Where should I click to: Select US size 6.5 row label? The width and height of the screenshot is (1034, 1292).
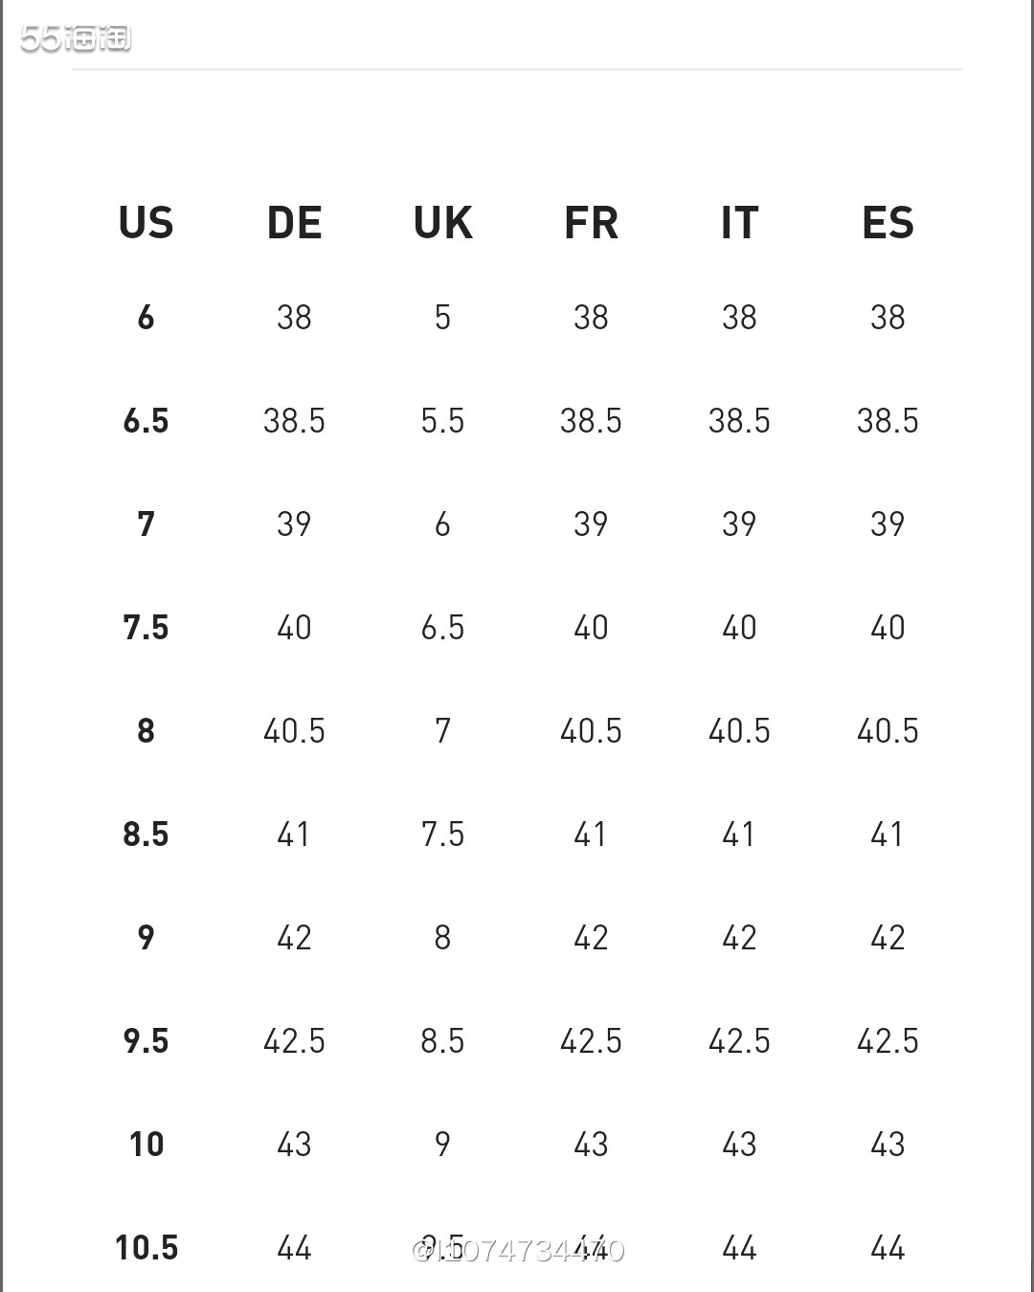click(146, 420)
